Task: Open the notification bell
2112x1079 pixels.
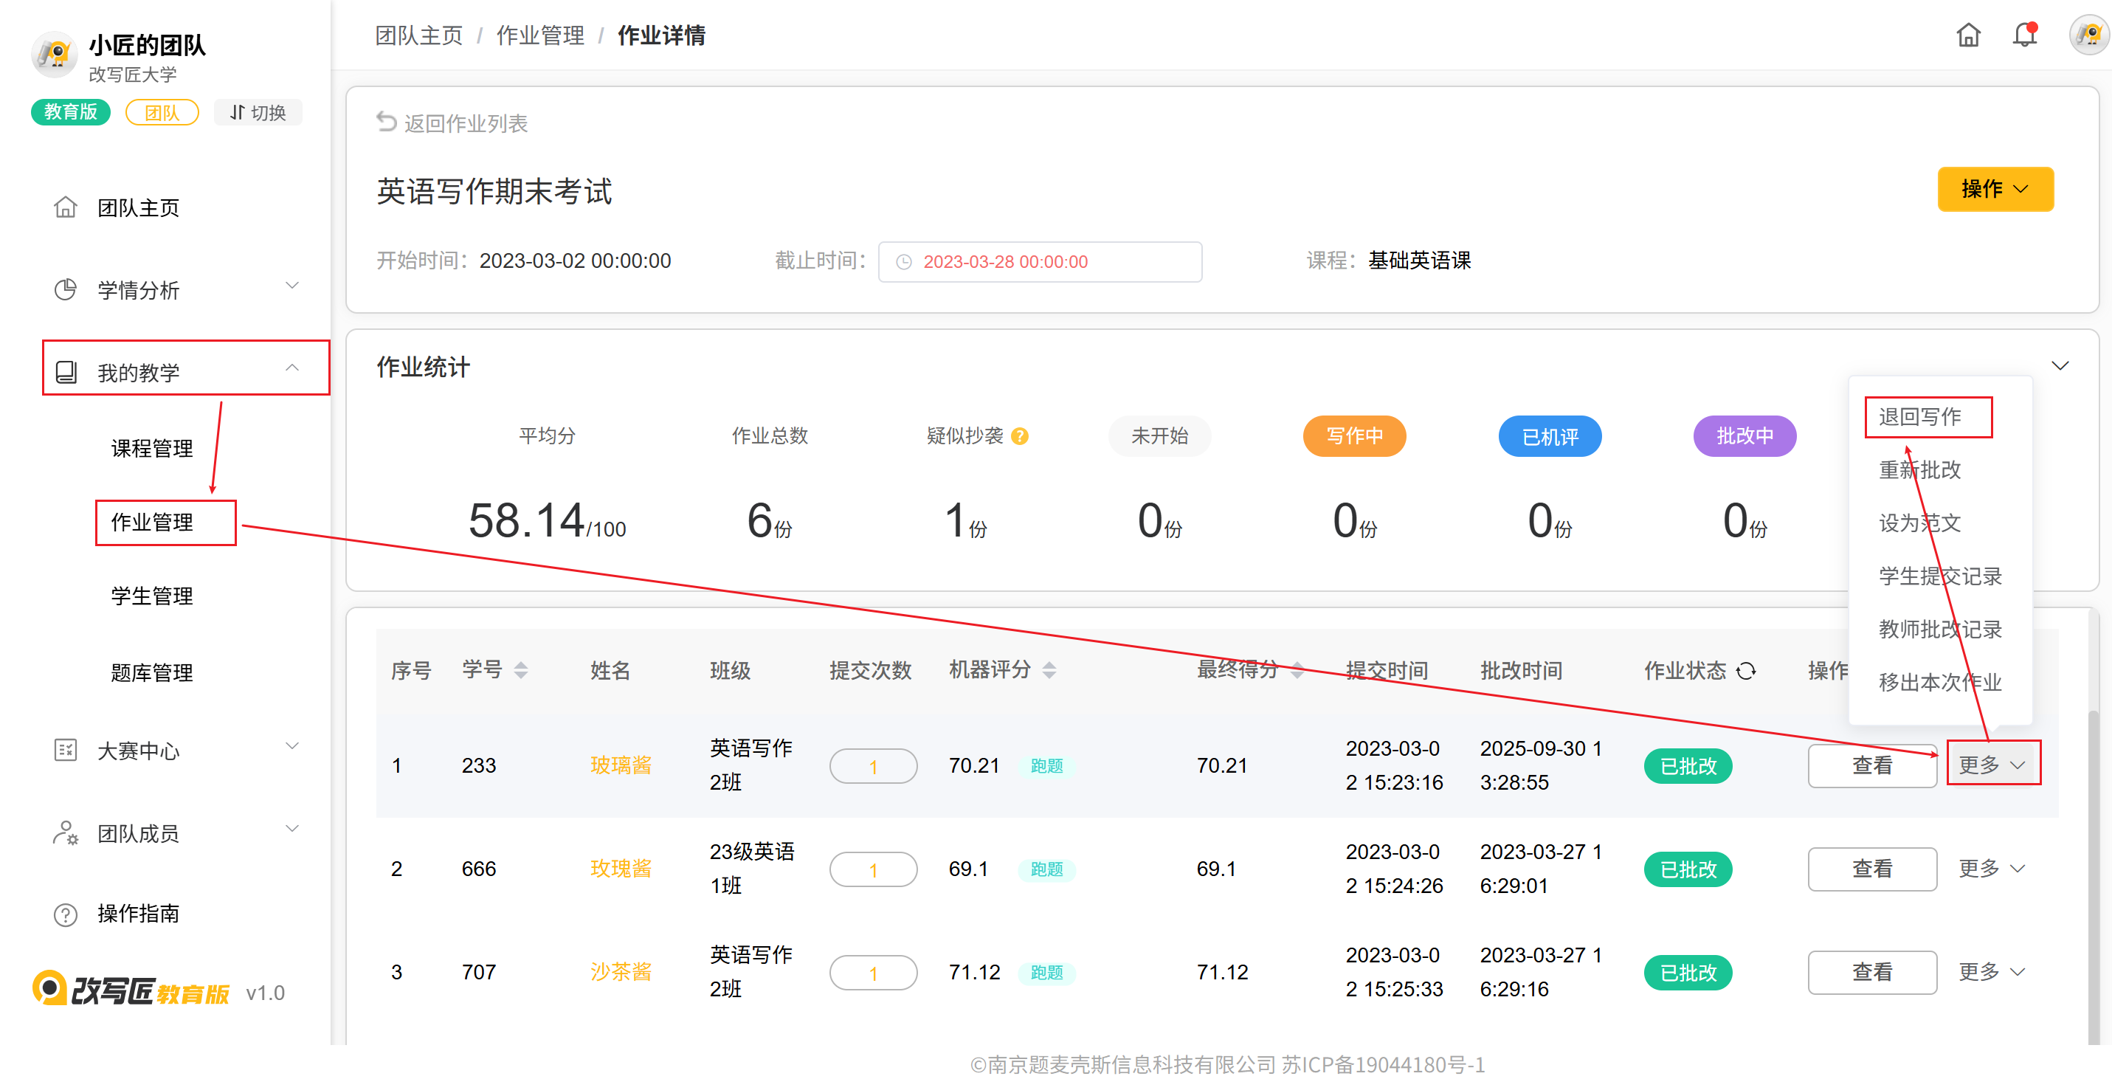Action: (2024, 35)
